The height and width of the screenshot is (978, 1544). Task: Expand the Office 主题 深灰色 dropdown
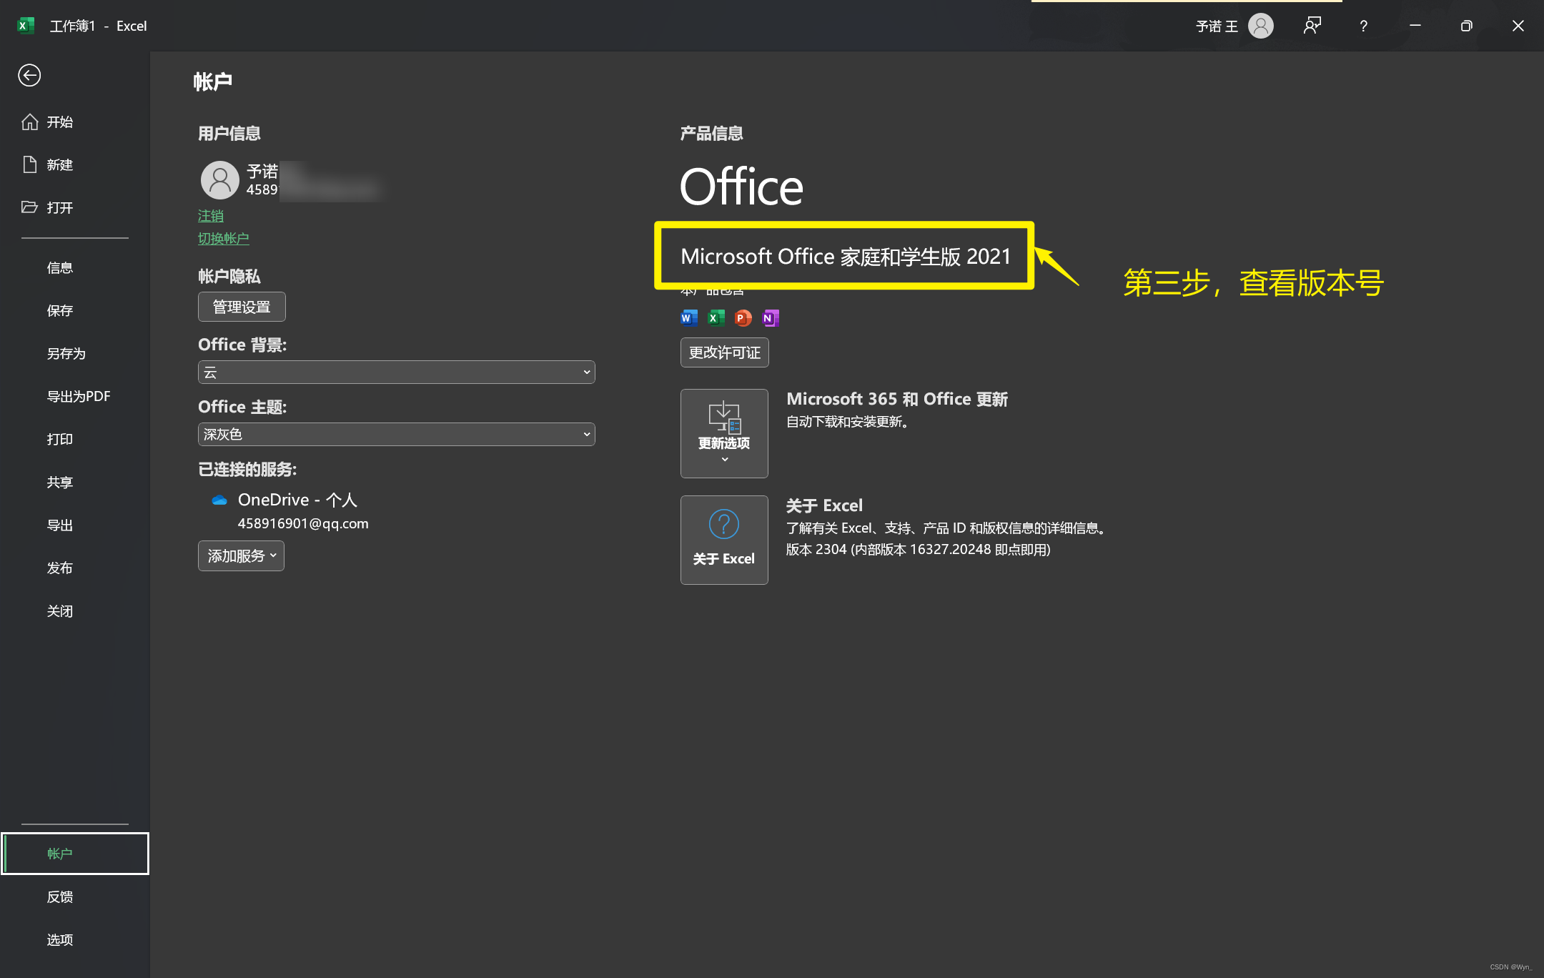[396, 435]
